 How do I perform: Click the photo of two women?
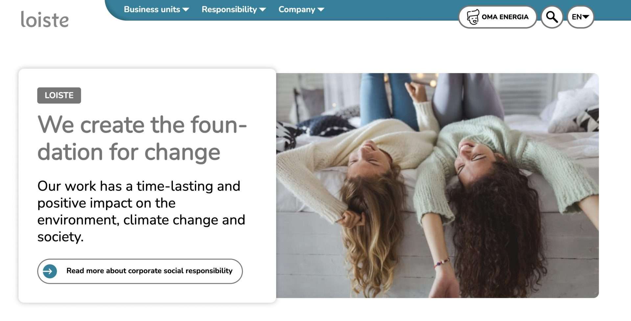point(437,185)
